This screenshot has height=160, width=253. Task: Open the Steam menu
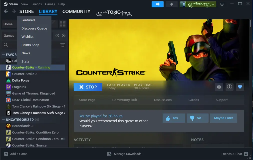click(x=13, y=4)
